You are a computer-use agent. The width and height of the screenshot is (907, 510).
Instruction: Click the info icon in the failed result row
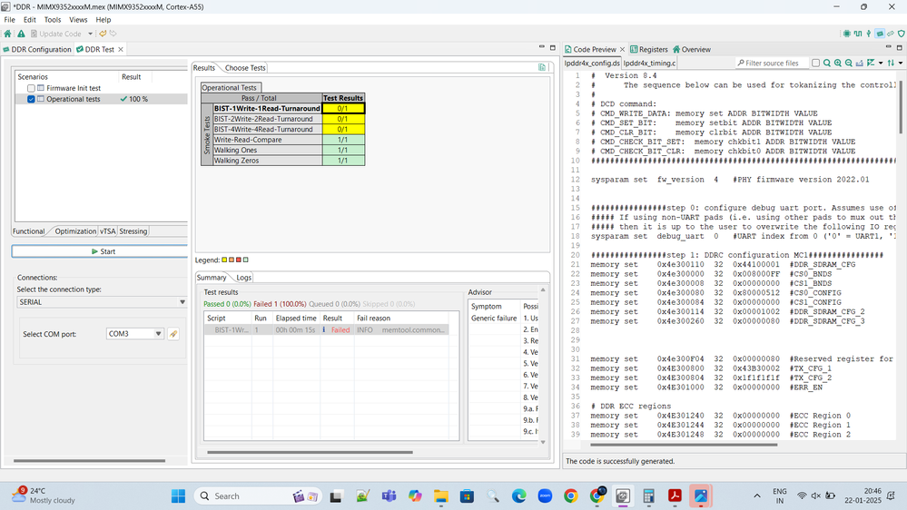(324, 329)
